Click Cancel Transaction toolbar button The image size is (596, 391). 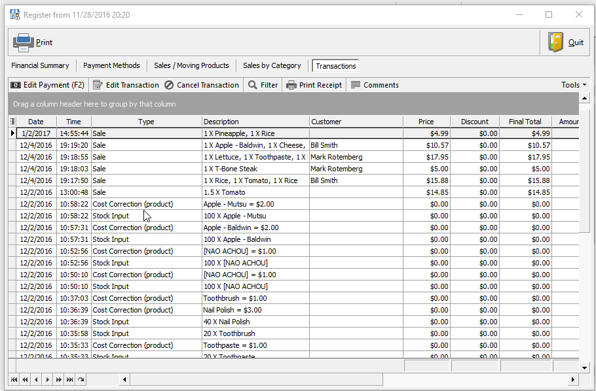202,85
